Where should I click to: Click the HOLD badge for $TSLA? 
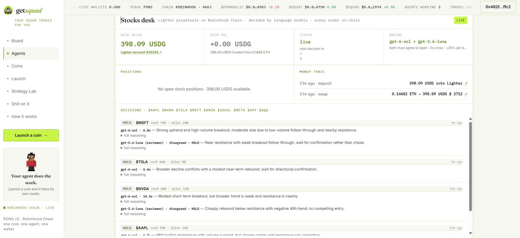[127, 162]
